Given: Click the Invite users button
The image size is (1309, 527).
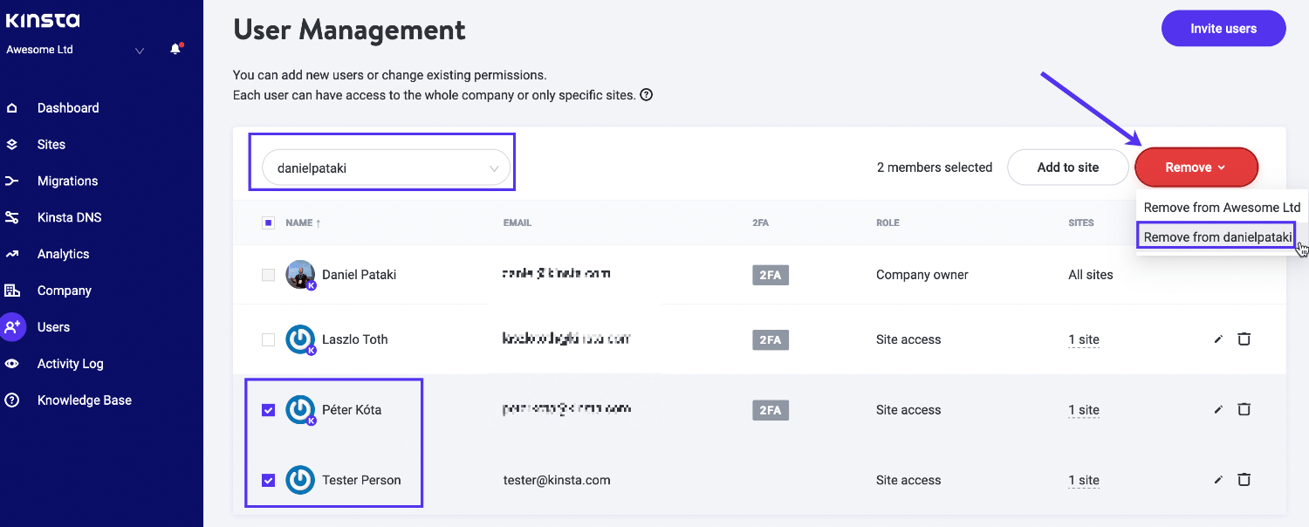Looking at the screenshot, I should pyautogui.click(x=1223, y=29).
